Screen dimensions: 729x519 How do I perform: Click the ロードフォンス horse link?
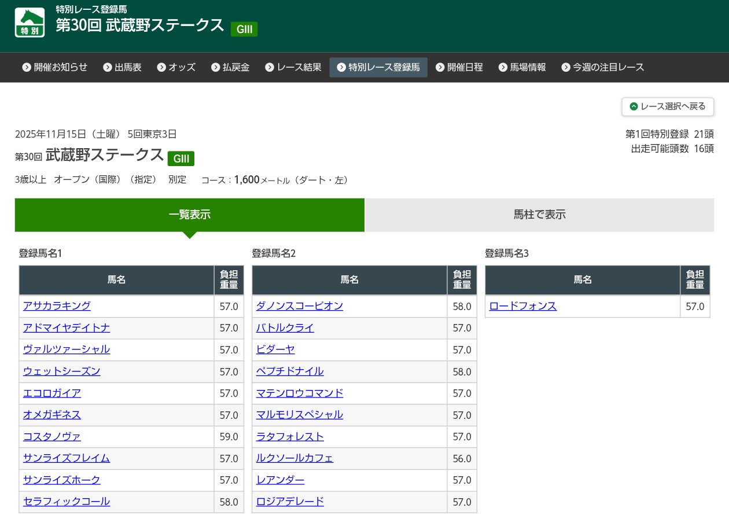[x=523, y=306]
